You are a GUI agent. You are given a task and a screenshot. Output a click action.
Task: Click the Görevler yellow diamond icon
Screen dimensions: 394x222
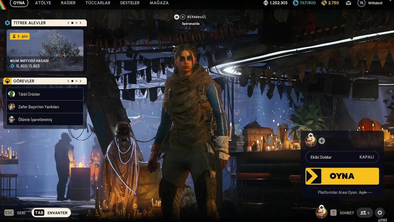coord(7,81)
